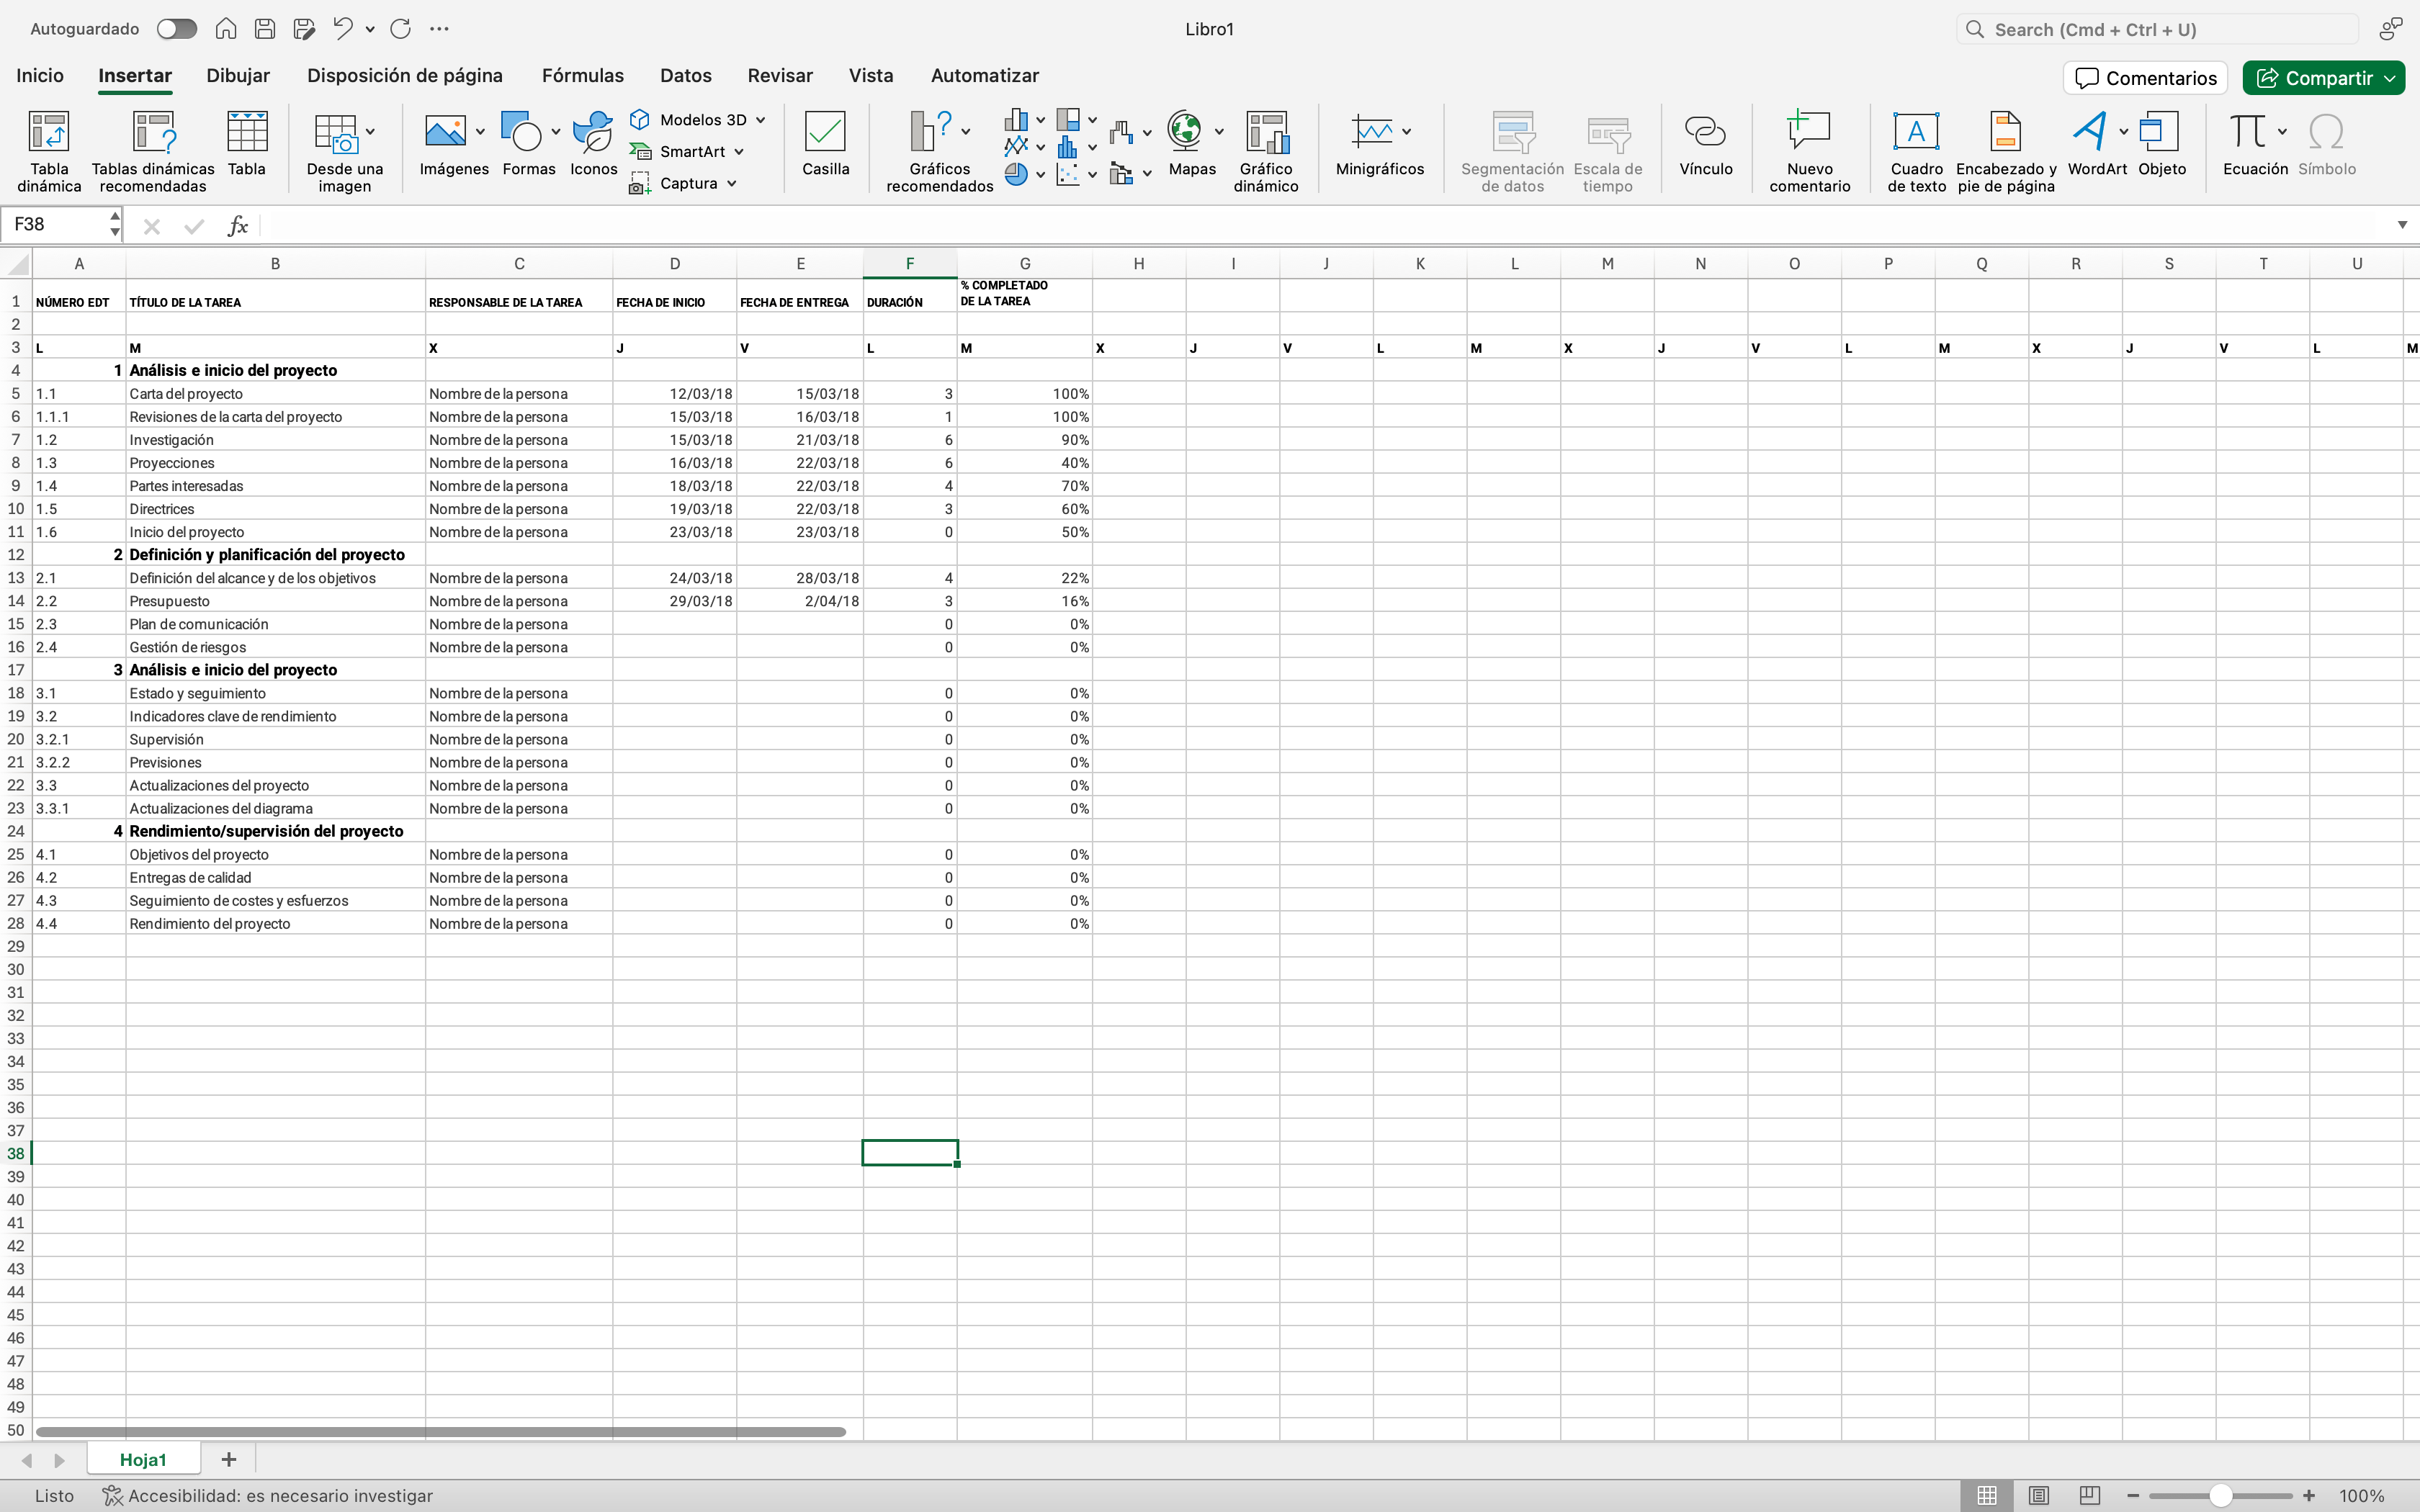Toggle the Autoguardado switch

click(x=177, y=29)
